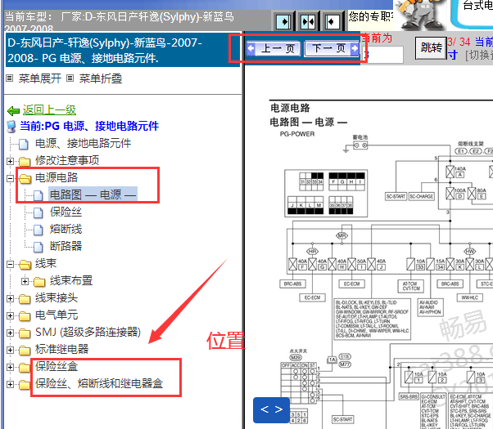Screen dimensions: 493x429
Task: Select the 电源电路 folder icon
Action: coord(25,179)
